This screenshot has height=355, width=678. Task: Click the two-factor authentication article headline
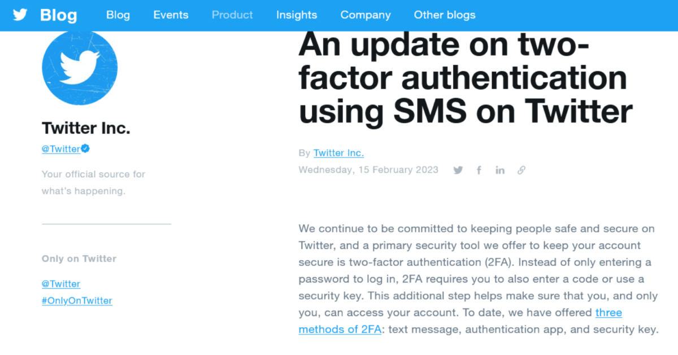coord(465,78)
